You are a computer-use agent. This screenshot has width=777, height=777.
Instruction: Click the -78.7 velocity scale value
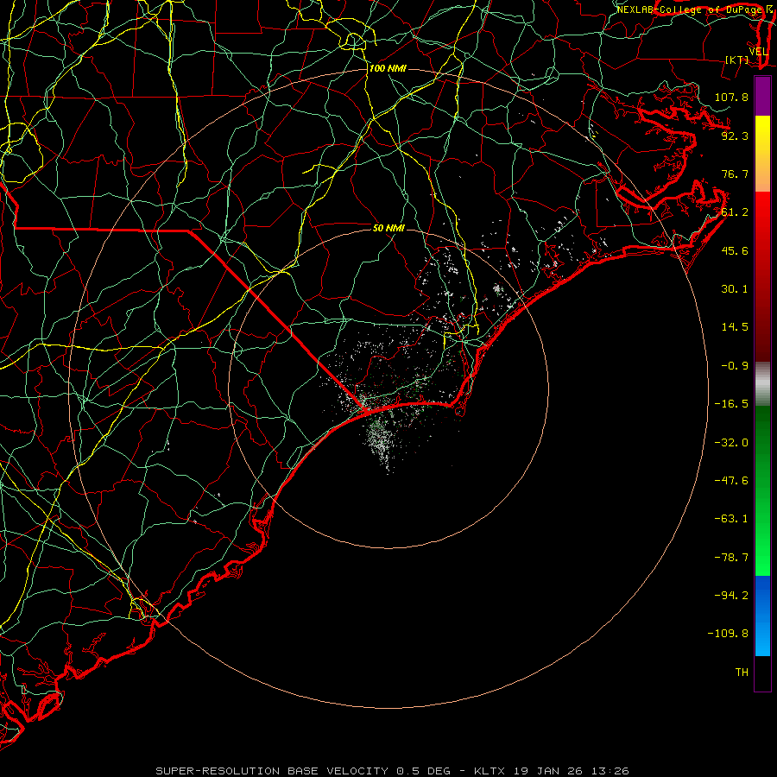click(731, 558)
